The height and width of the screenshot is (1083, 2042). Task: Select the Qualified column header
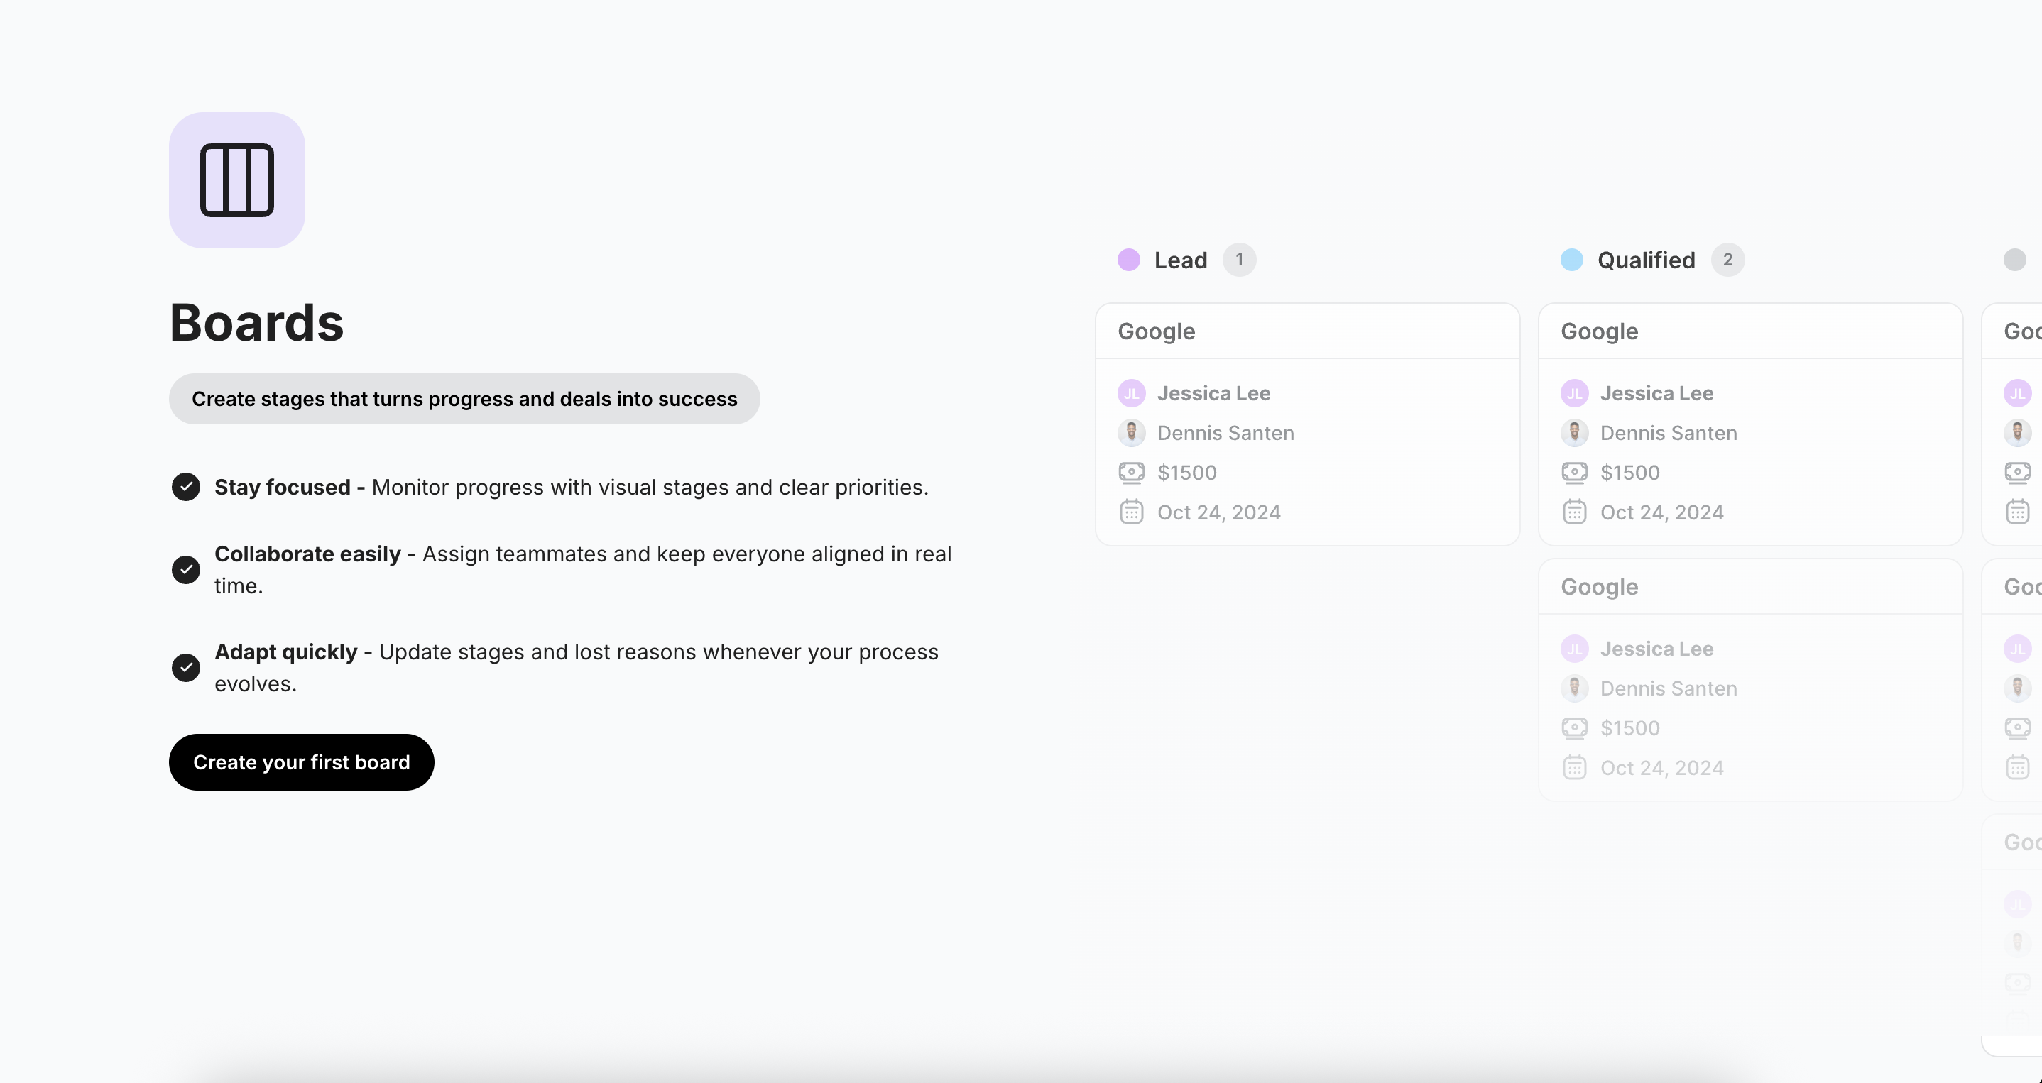[x=1645, y=259]
